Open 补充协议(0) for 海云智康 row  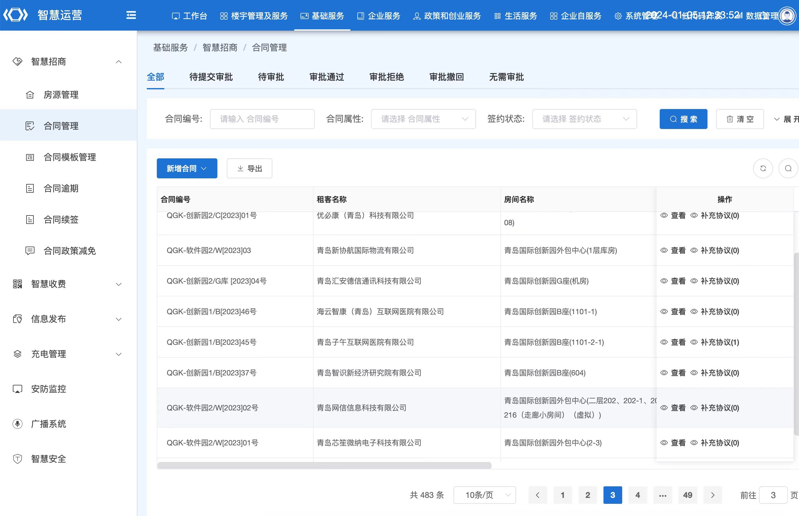715,312
